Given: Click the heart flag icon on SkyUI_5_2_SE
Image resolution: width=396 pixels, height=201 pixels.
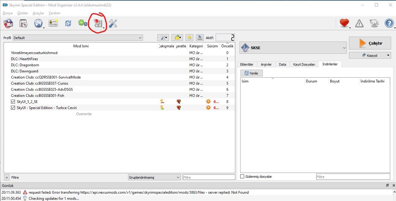Looking at the screenshot, I should [x=179, y=101].
